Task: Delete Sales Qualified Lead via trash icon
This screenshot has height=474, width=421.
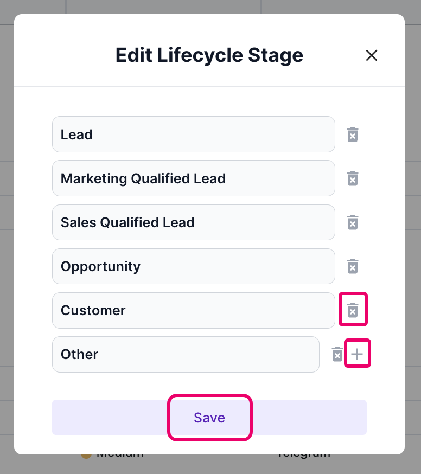Action: click(x=352, y=222)
